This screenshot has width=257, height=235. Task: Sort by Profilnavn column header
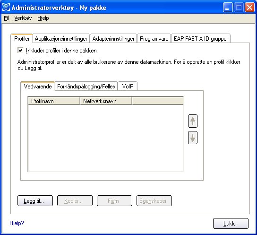click(54, 101)
